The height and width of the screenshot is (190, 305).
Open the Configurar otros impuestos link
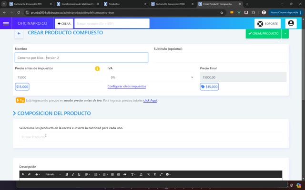click(127, 86)
